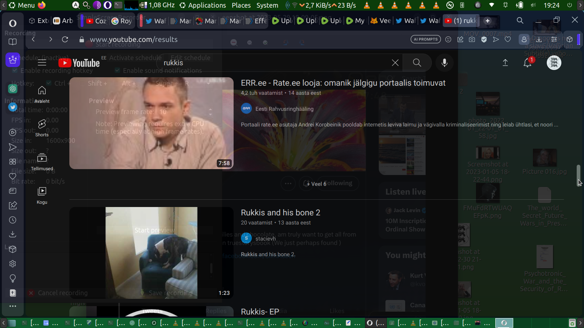This screenshot has width=584, height=328.
Task: Expand more results with Veel 6
Action: (316, 184)
